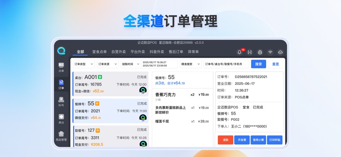Select the order card 餐牌号 55
Screen dimensions: 341x157
click(111, 111)
